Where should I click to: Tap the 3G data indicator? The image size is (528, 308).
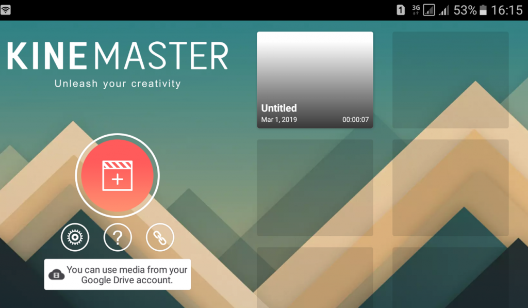(416, 10)
